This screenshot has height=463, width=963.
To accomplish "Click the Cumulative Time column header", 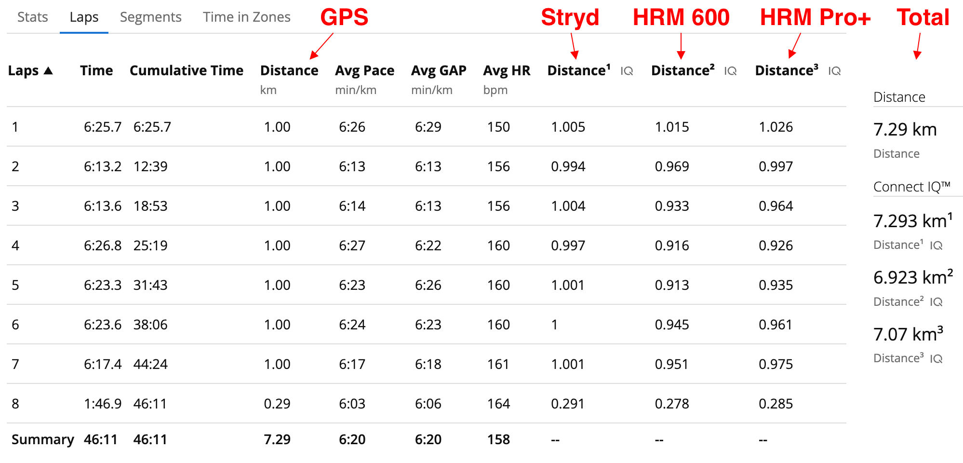I will click(187, 70).
